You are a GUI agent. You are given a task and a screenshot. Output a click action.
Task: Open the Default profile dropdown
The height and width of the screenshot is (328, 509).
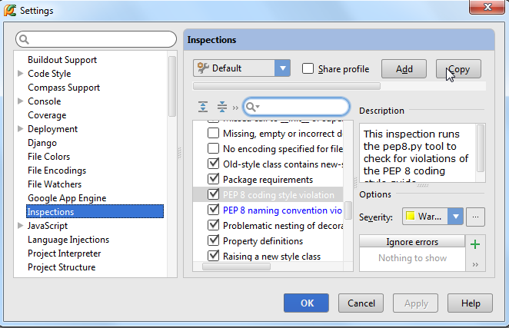tap(282, 68)
